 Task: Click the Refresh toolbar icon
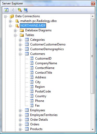[6, 10]
